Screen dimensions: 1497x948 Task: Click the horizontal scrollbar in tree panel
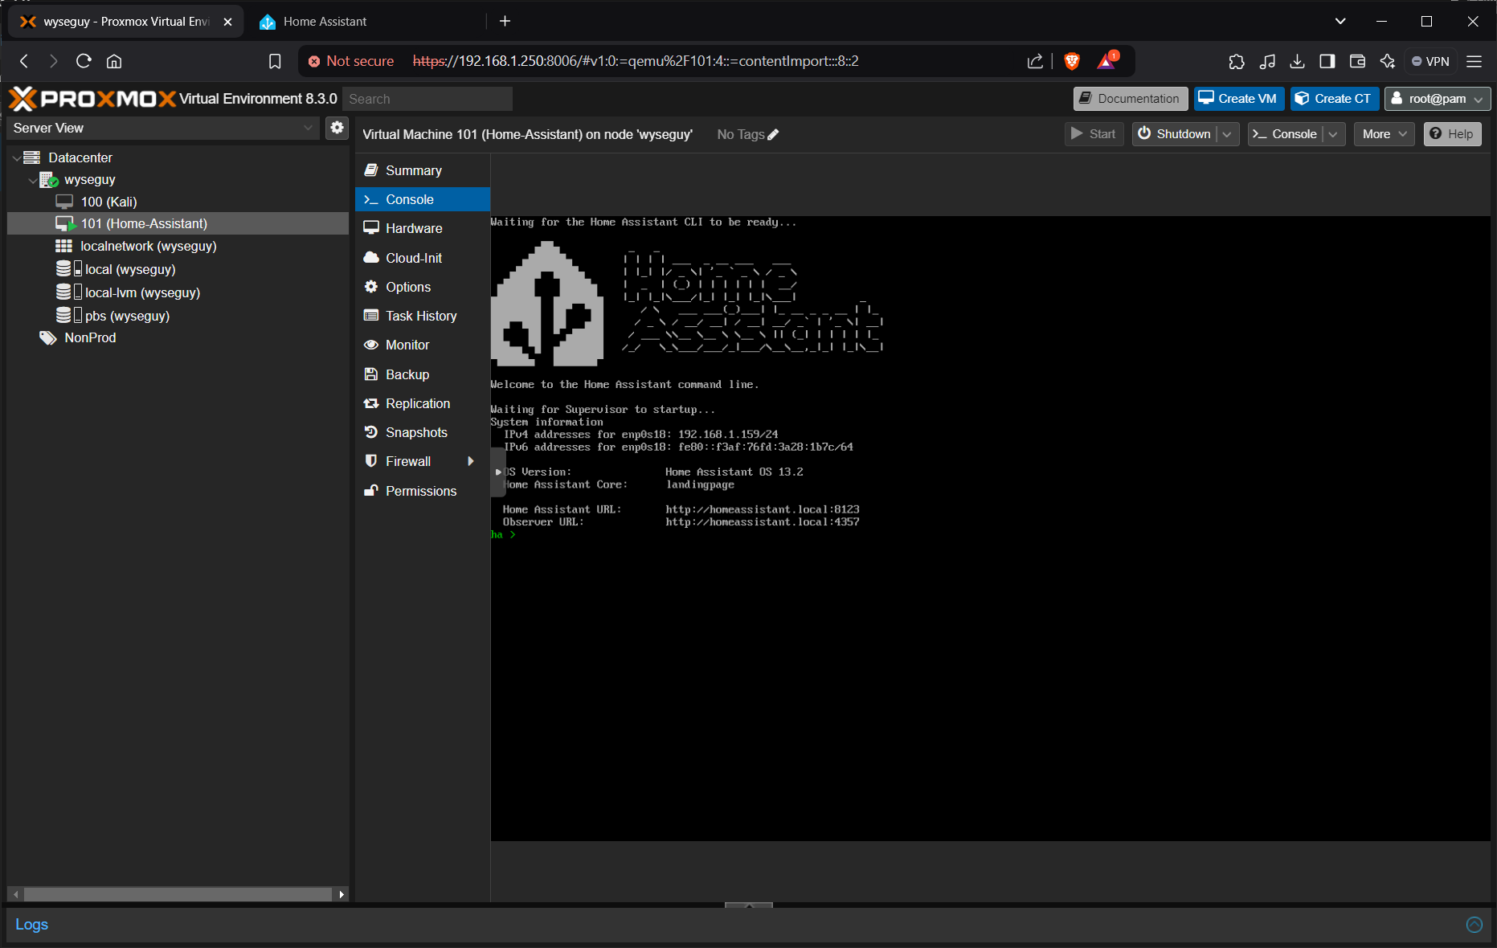[178, 894]
